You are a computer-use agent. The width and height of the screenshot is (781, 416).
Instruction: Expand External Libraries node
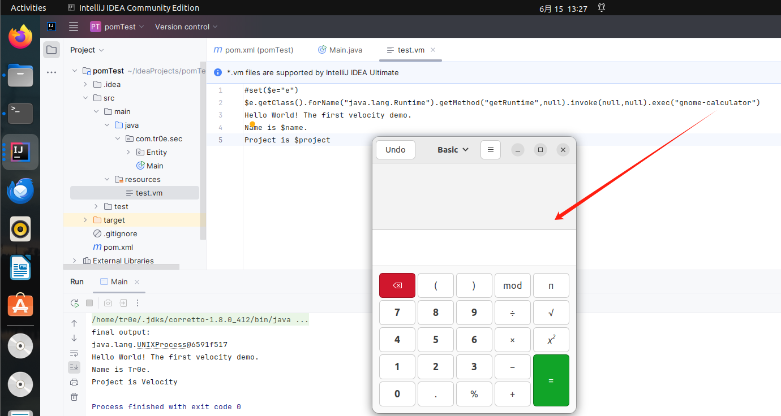point(75,261)
